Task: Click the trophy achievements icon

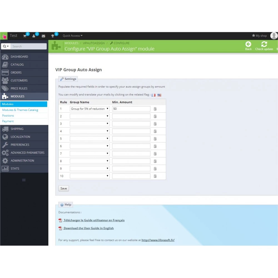Action: [53, 36]
